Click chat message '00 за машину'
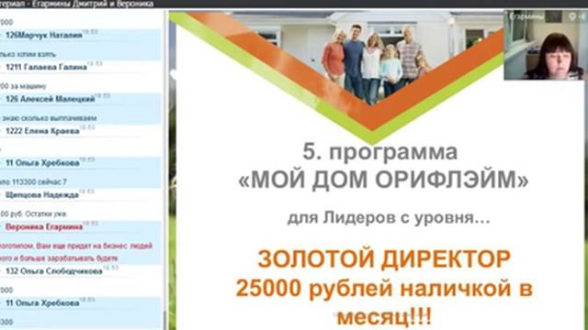The image size is (588, 330). pos(23,86)
